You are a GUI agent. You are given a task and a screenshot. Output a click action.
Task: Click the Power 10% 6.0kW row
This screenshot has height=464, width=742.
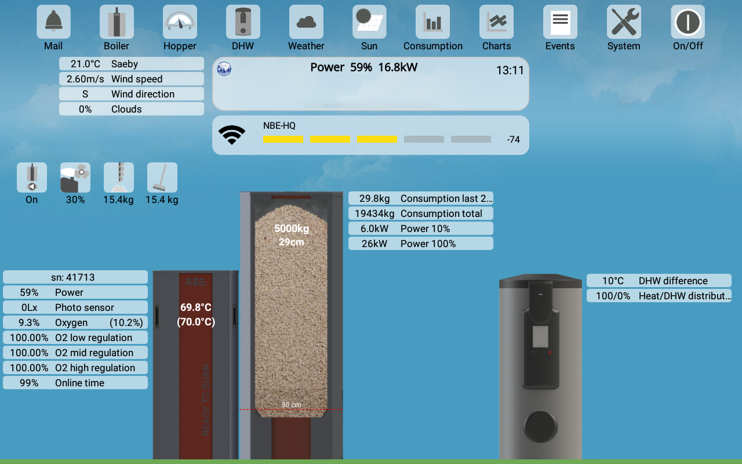(421, 229)
